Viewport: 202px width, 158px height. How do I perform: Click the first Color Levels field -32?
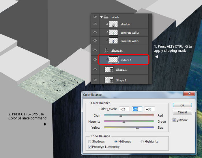pos(124,109)
